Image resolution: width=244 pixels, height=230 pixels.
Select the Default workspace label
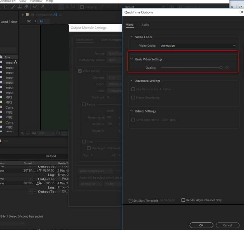click(x=129, y=7)
